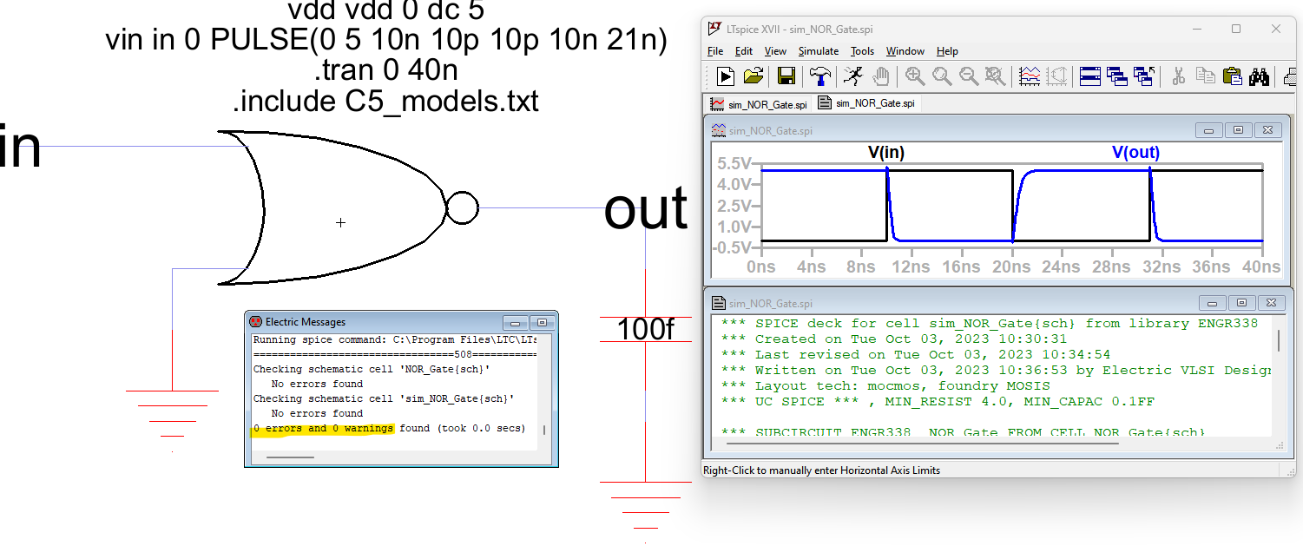Switch to the sim_NOR_Gate.spi waveform tab
1303x546 pixels.
tap(760, 103)
